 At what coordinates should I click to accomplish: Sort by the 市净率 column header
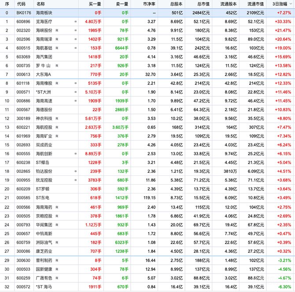pyautogui.click(x=149, y=4)
